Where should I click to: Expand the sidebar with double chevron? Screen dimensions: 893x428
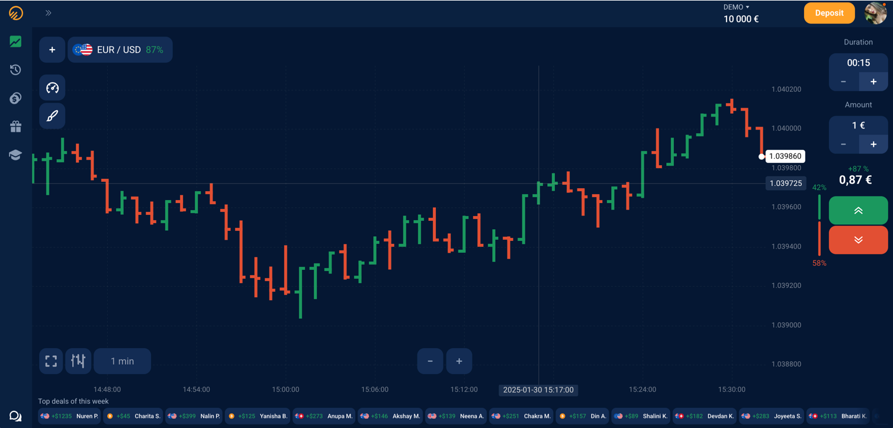49,12
